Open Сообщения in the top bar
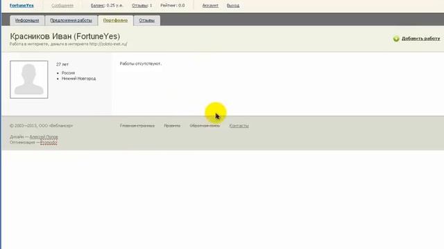Viewport: 444px width, 249px height. click(62, 6)
